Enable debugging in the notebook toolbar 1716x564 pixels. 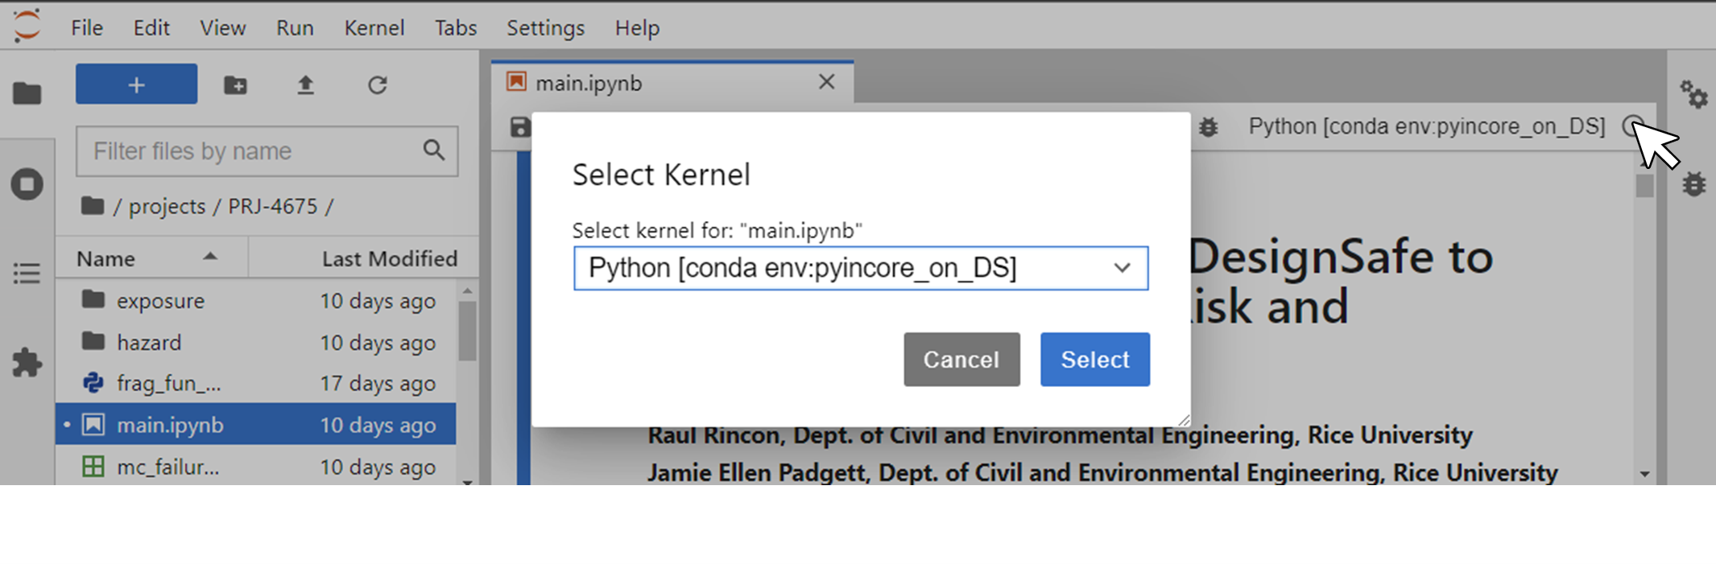(1208, 126)
